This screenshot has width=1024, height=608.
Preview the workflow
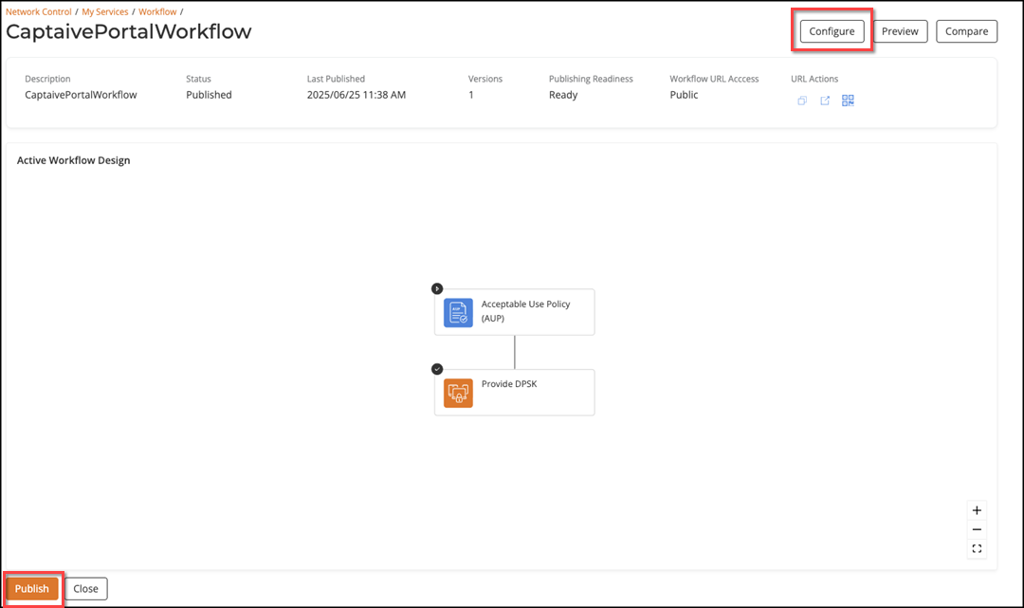[900, 31]
